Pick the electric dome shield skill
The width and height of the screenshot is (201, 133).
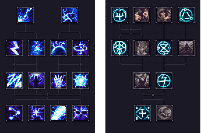click(x=59, y=48)
